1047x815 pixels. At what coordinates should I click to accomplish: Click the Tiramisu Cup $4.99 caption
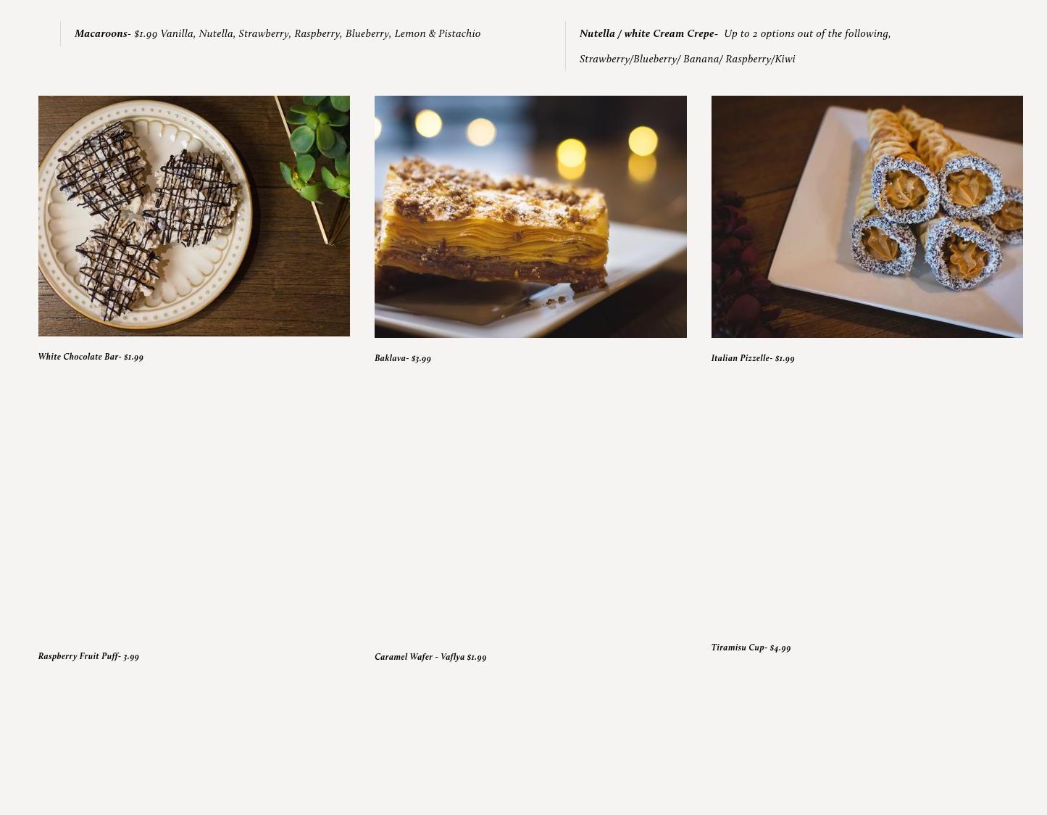coord(751,648)
